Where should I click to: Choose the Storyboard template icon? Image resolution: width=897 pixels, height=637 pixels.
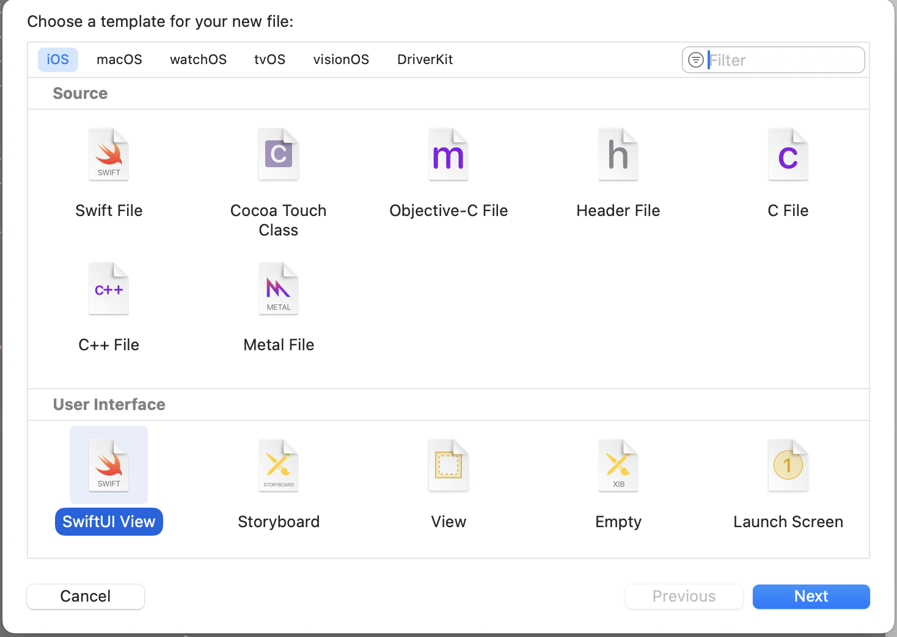(279, 466)
